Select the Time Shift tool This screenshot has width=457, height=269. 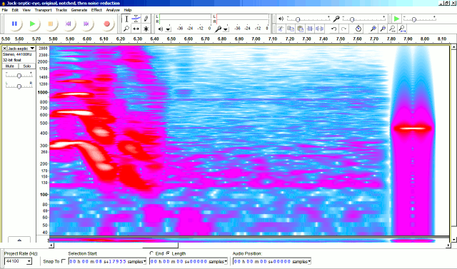coord(136,29)
